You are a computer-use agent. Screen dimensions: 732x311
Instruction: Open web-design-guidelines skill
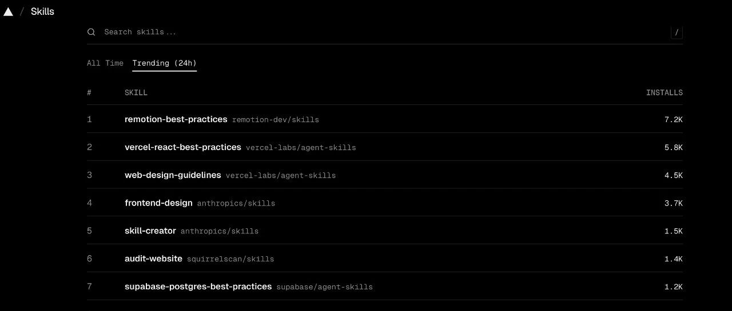pyautogui.click(x=173, y=175)
